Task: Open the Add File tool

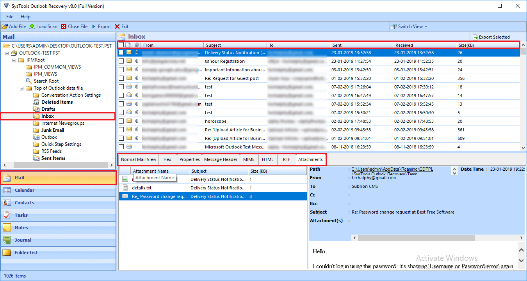Action: (14, 26)
